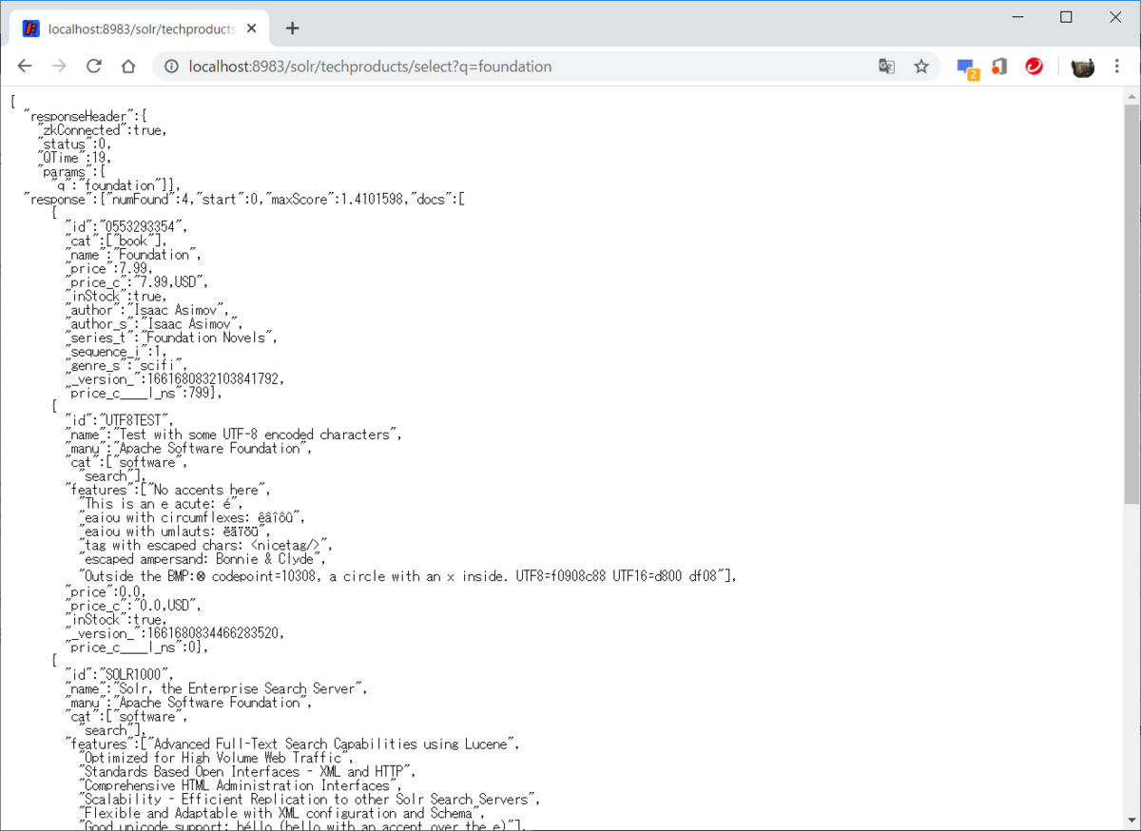Close the localhost:8983 tab
Screen dimensions: 1141x831
click(251, 29)
